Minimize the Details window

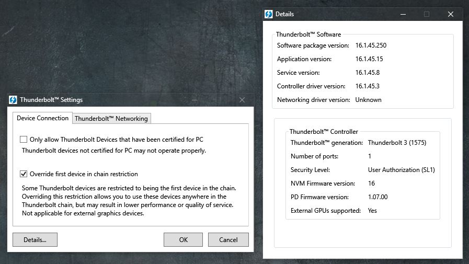(x=403, y=14)
